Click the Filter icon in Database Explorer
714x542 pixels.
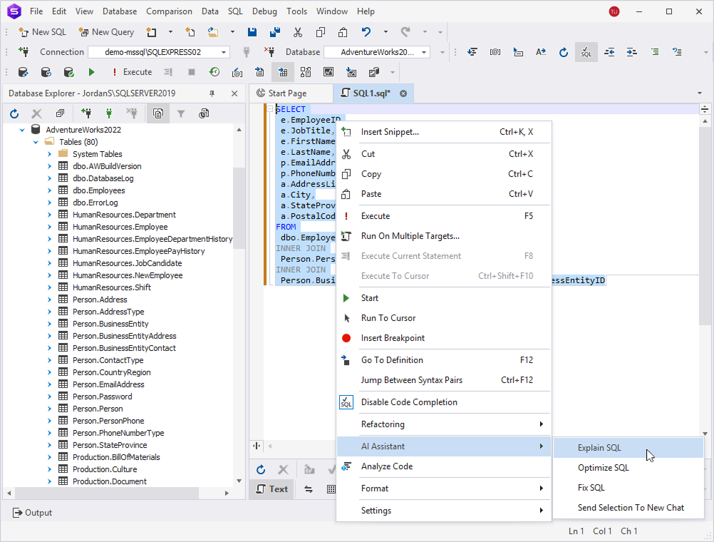tap(181, 113)
